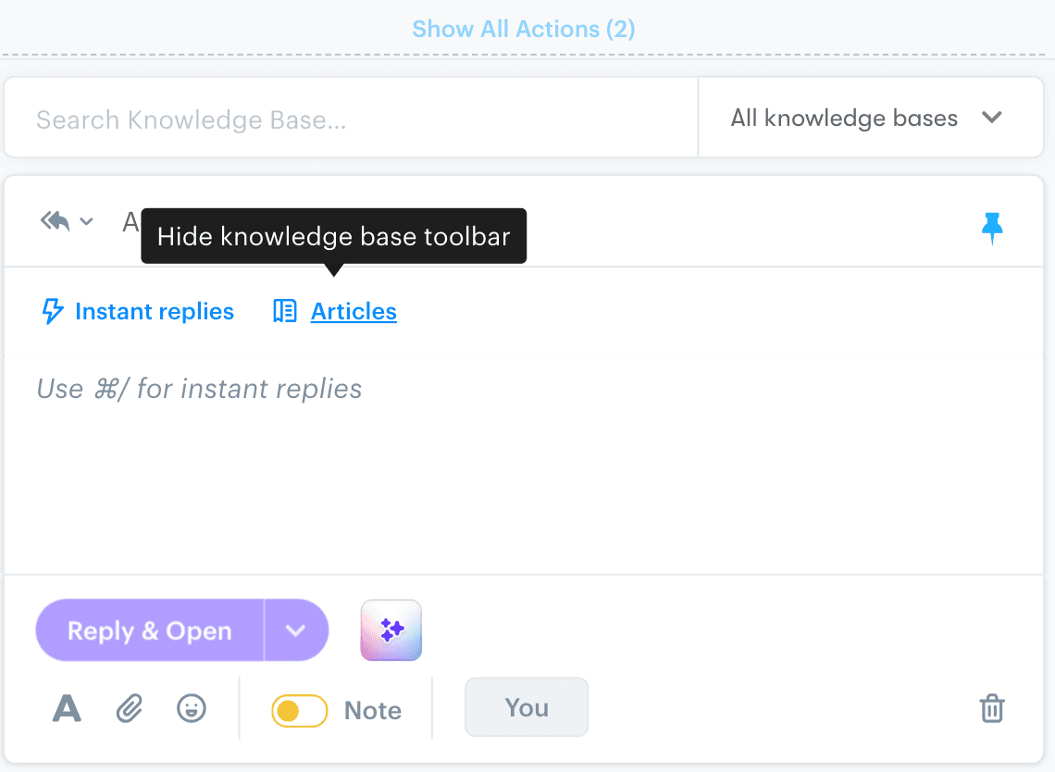1055x772 pixels.
Task: Switch to the Instant replies tab
Action: point(154,311)
